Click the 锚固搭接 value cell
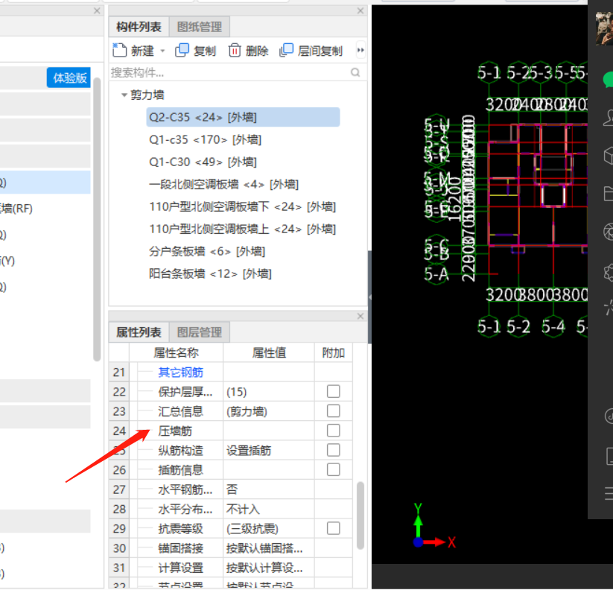The height and width of the screenshot is (590, 613). pyautogui.click(x=269, y=548)
